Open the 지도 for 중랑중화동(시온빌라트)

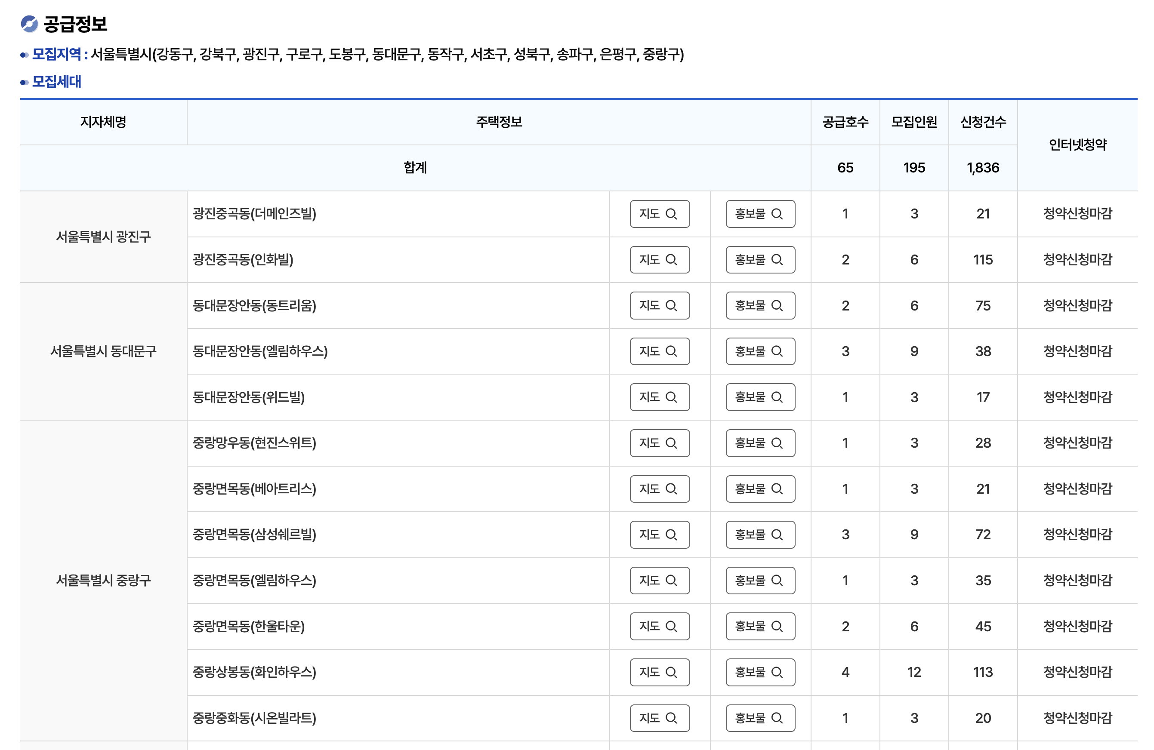(660, 718)
